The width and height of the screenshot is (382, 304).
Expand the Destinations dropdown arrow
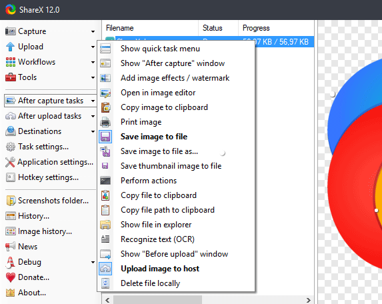point(93,131)
